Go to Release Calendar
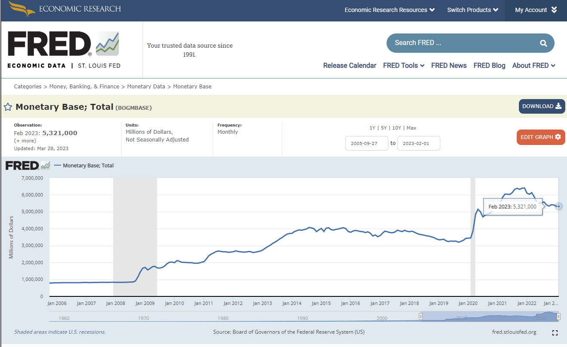The height and width of the screenshot is (347, 567). tap(350, 66)
